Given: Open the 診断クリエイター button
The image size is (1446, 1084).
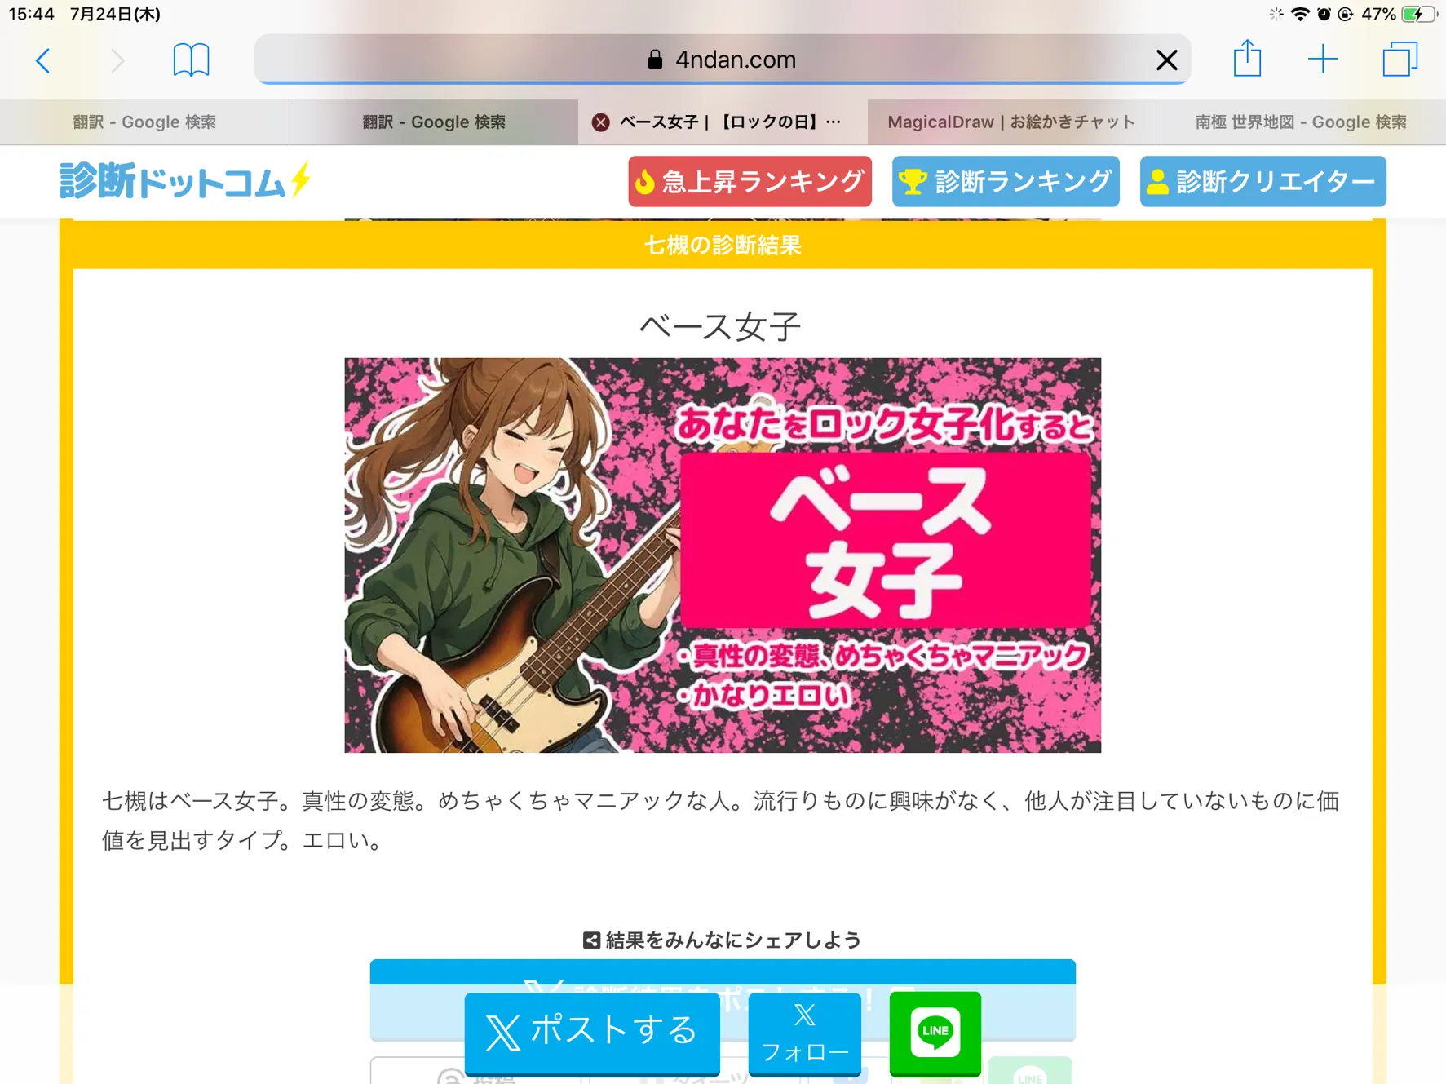Looking at the screenshot, I should [1262, 181].
